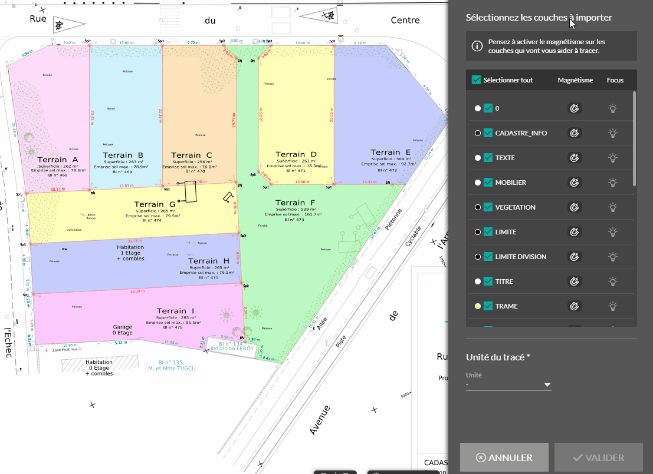Image resolution: width=653 pixels, height=474 pixels.
Task: Click the MOBILIER layer white color dot
Action: [x=477, y=183]
